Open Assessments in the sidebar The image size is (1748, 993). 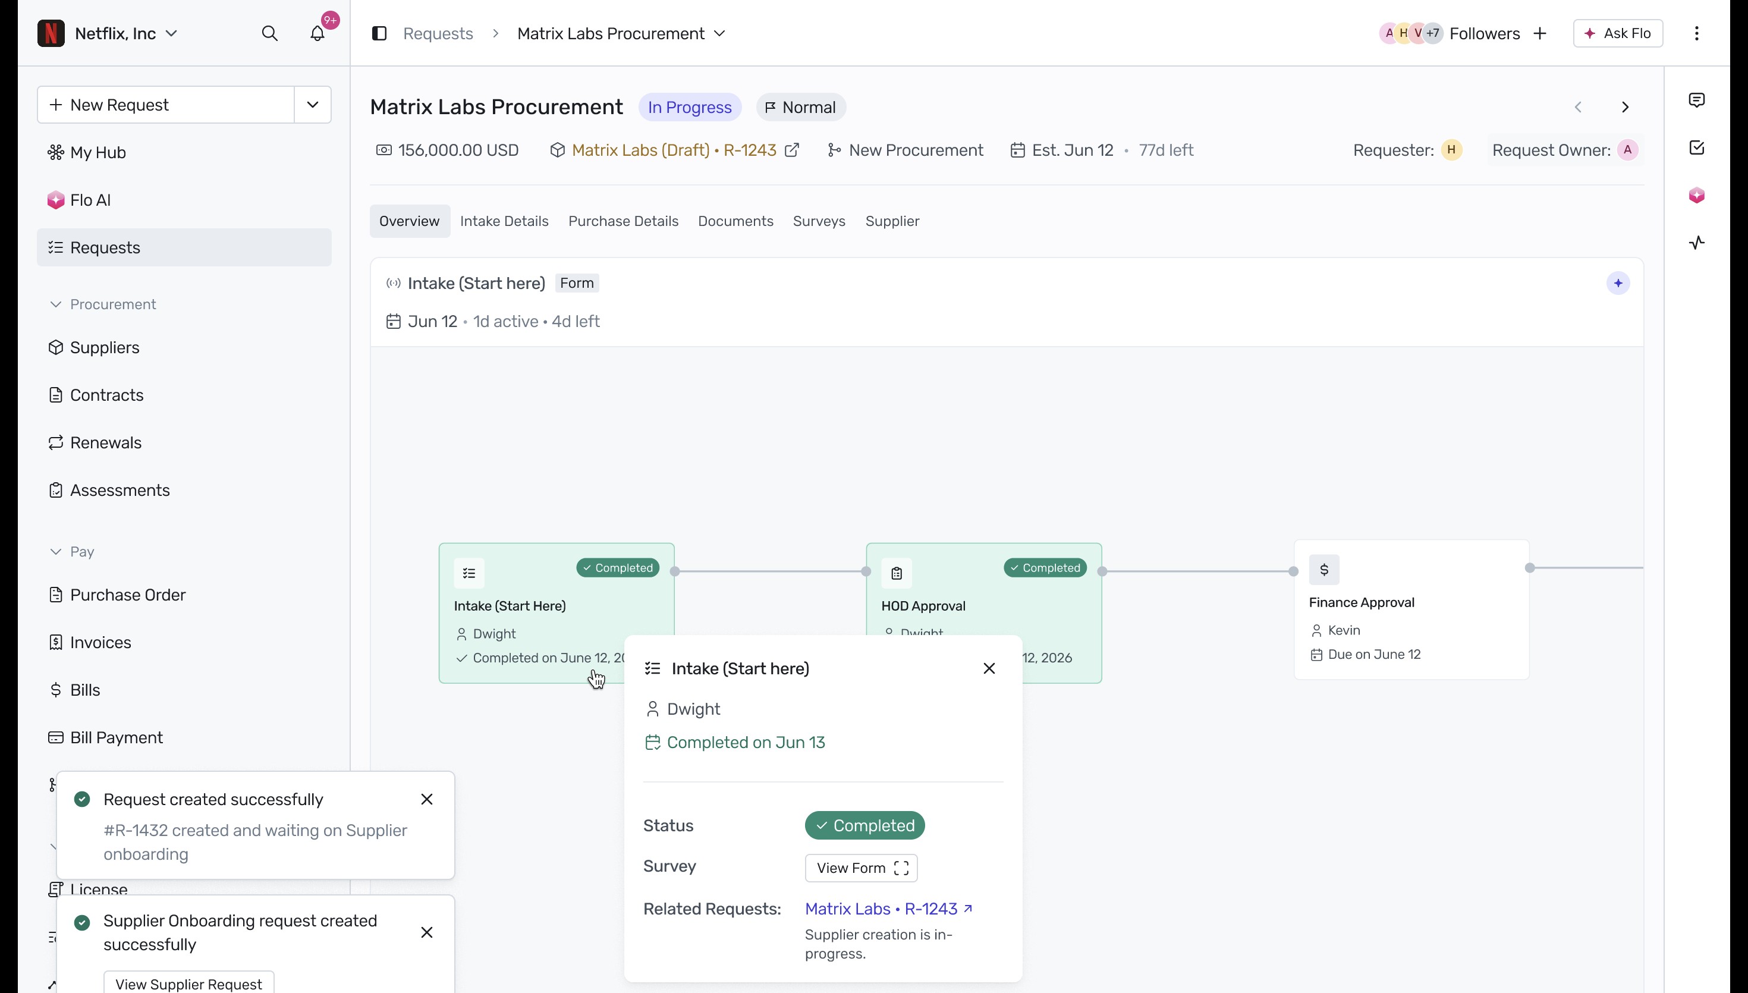(x=184, y=491)
